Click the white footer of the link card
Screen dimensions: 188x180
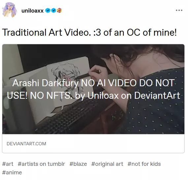[93, 143]
